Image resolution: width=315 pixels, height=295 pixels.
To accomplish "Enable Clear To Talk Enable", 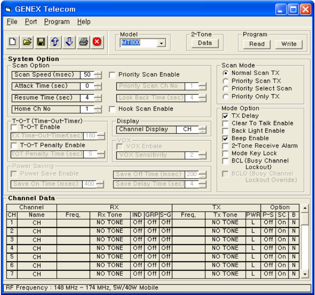I will tap(225, 124).
